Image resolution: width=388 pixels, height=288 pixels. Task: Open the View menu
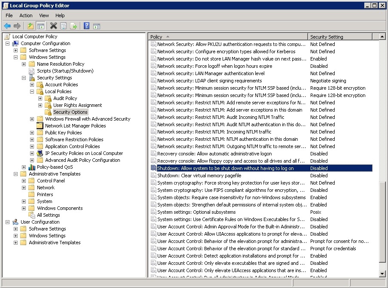(x=44, y=15)
